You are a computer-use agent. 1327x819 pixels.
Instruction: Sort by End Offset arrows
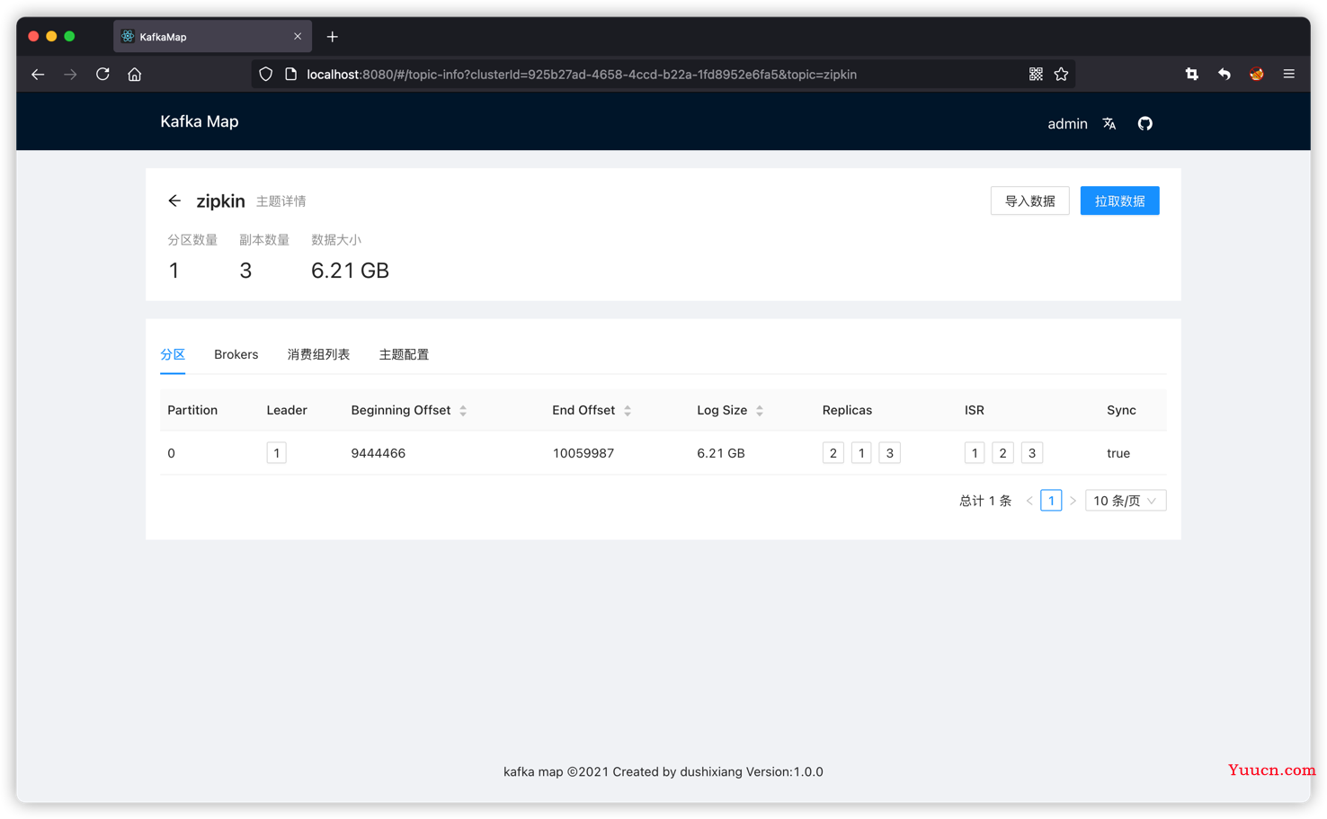click(x=628, y=411)
